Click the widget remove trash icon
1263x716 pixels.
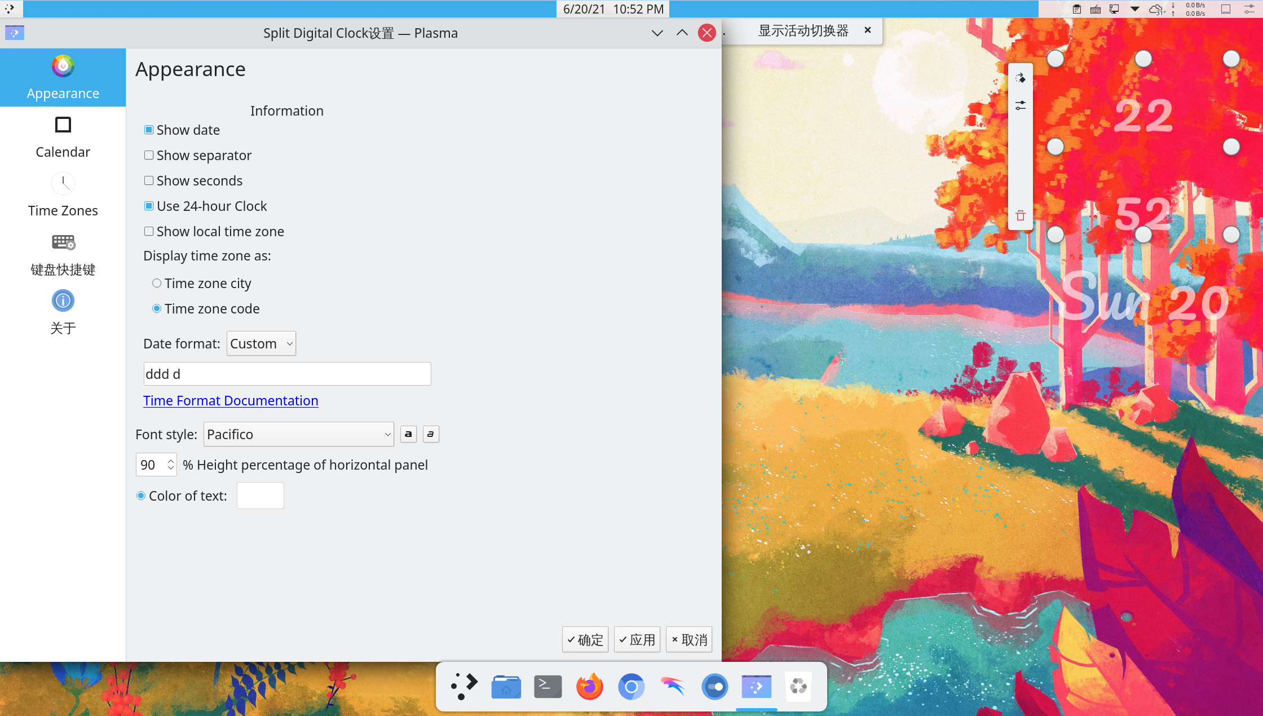[1021, 215]
